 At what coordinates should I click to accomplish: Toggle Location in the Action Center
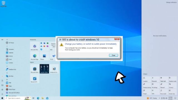(147, 79)
